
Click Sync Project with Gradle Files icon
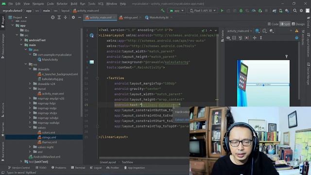coord(274,11)
